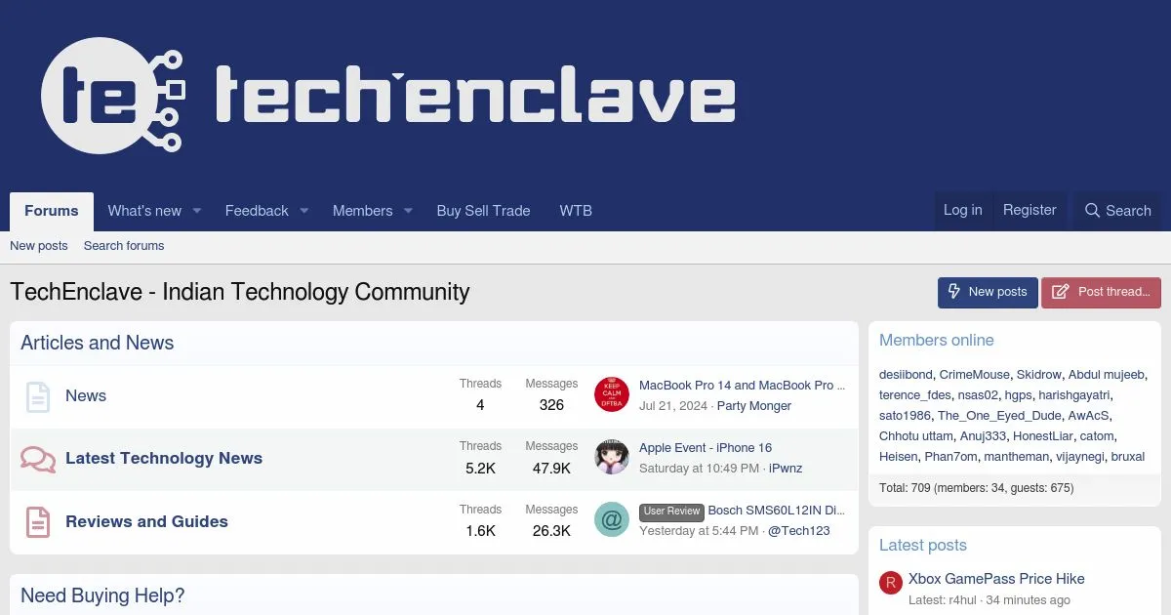Open the Xbox GamePass Price Hike thread

996,579
